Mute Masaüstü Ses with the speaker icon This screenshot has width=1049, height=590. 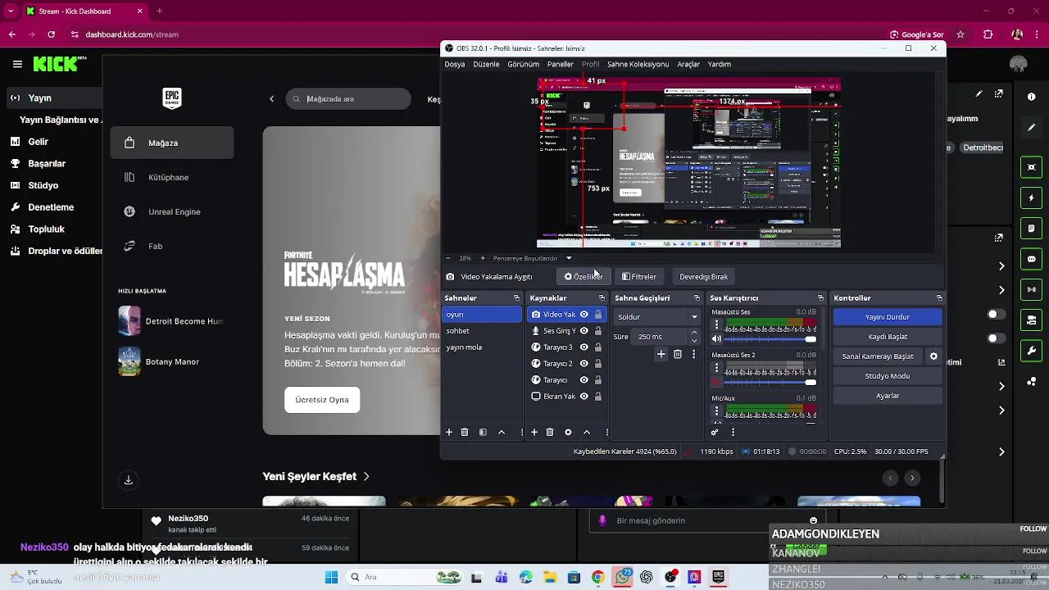coord(717,338)
